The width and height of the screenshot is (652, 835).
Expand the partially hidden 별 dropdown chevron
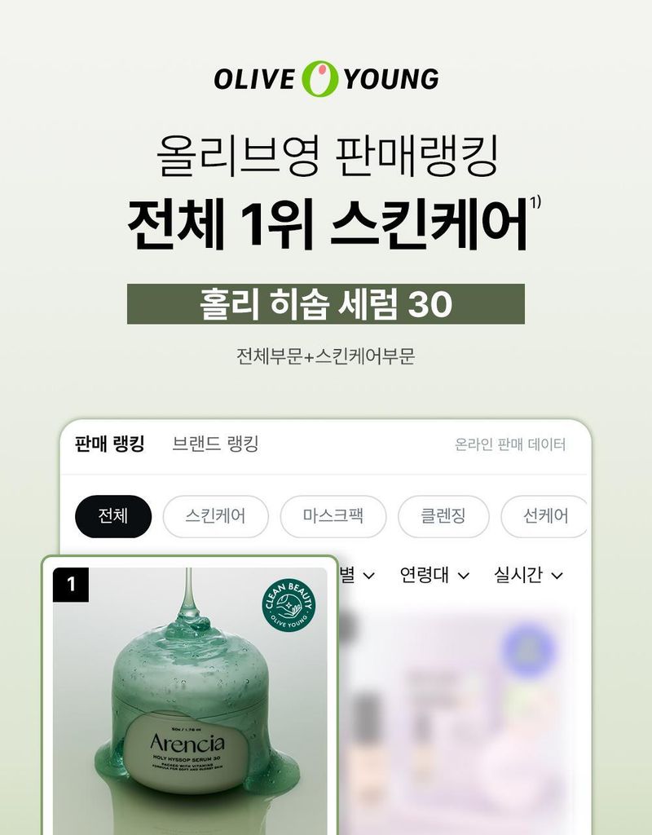368,577
